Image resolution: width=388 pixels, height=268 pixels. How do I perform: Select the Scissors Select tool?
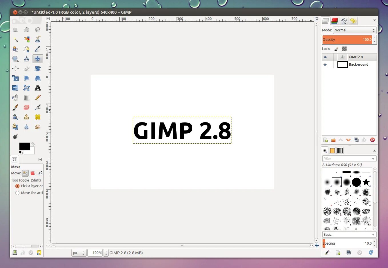coord(38,39)
